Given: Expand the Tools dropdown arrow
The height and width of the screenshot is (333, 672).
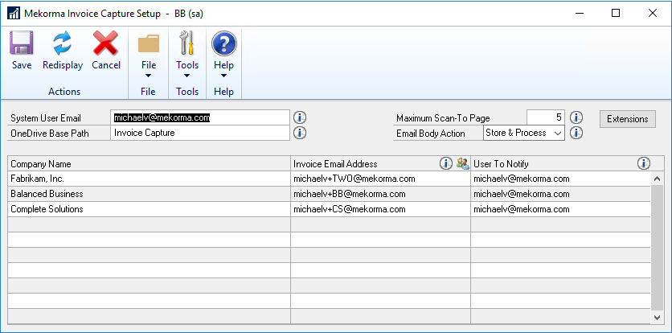Looking at the screenshot, I should [187, 76].
